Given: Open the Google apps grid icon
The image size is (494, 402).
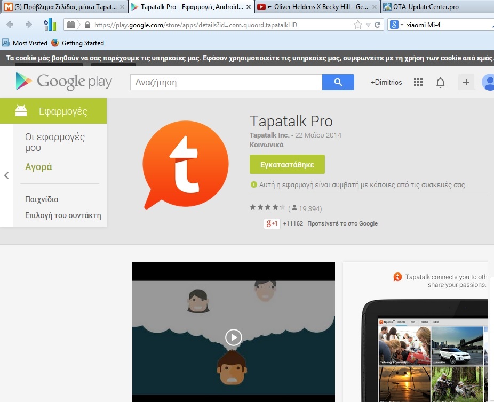Looking at the screenshot, I should click(418, 82).
